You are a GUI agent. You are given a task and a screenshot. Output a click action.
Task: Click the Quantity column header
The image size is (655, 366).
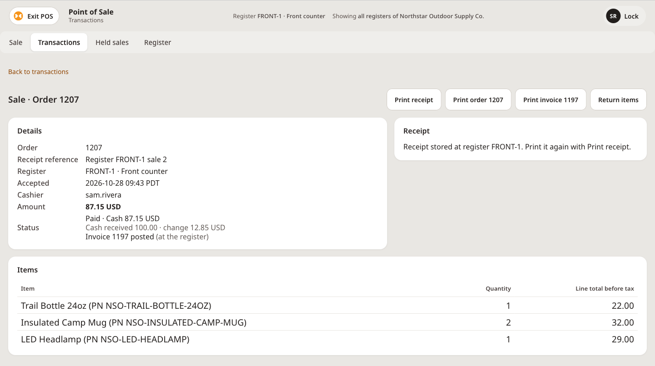click(x=498, y=288)
